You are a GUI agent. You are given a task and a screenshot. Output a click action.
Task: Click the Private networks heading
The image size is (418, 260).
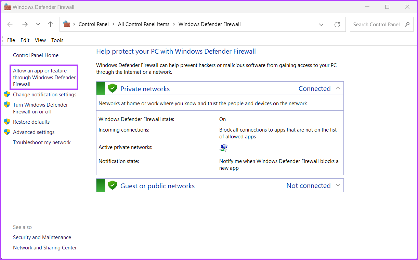145,89
